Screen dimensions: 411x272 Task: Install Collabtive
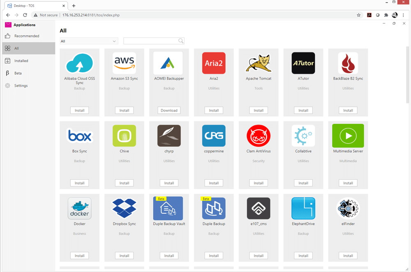point(303,183)
